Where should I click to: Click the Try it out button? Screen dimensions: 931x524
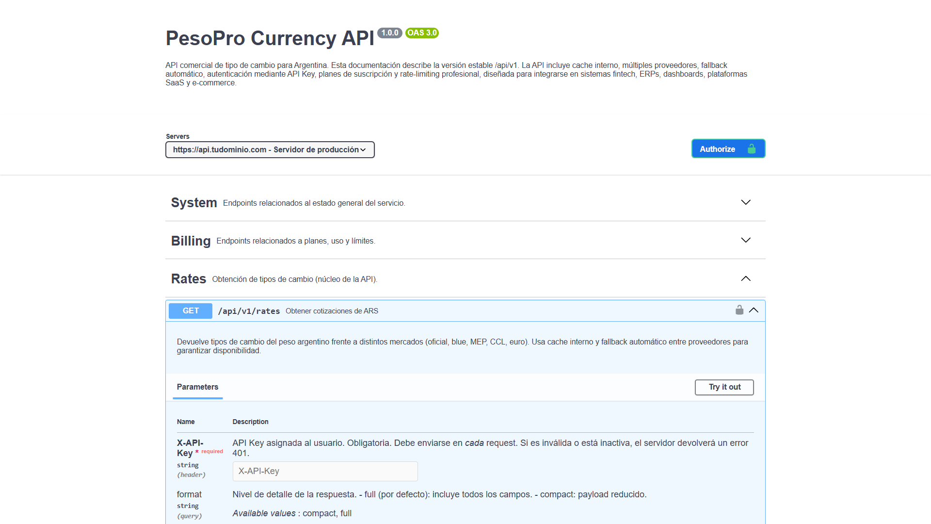[724, 387]
